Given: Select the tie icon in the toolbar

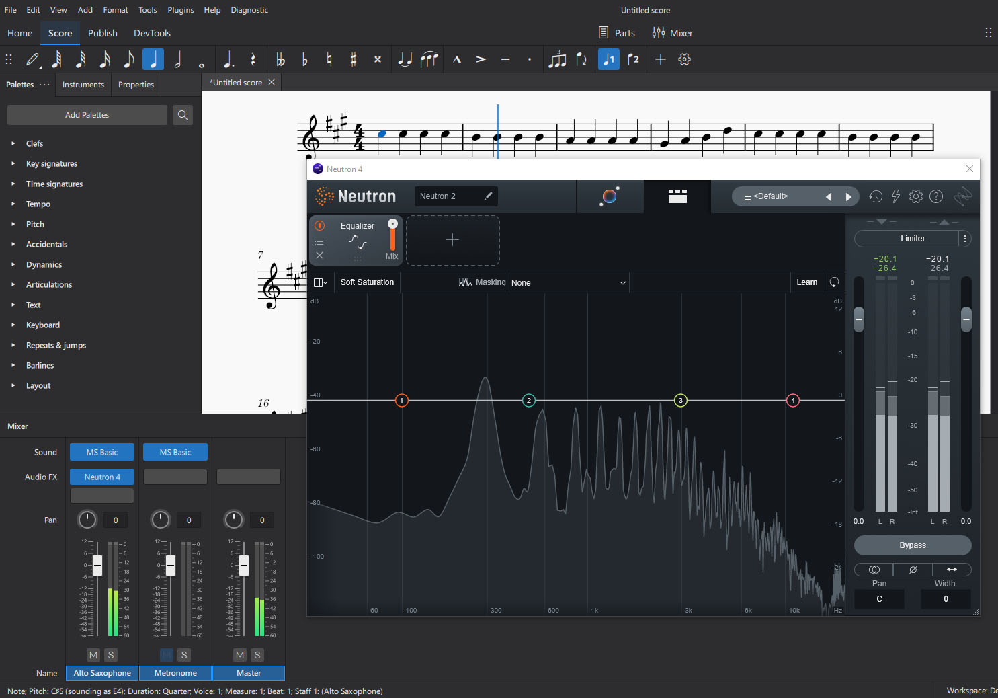Looking at the screenshot, I should 405,59.
